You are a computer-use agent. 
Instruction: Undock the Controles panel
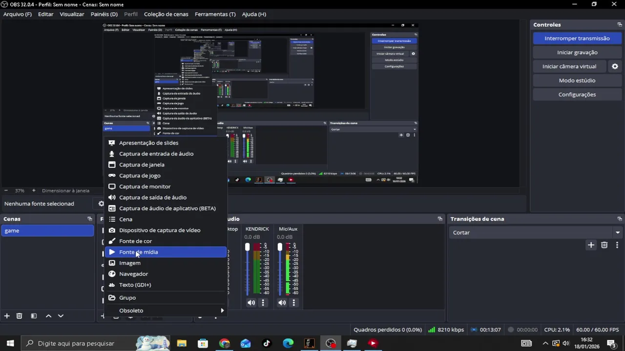pos(620,25)
